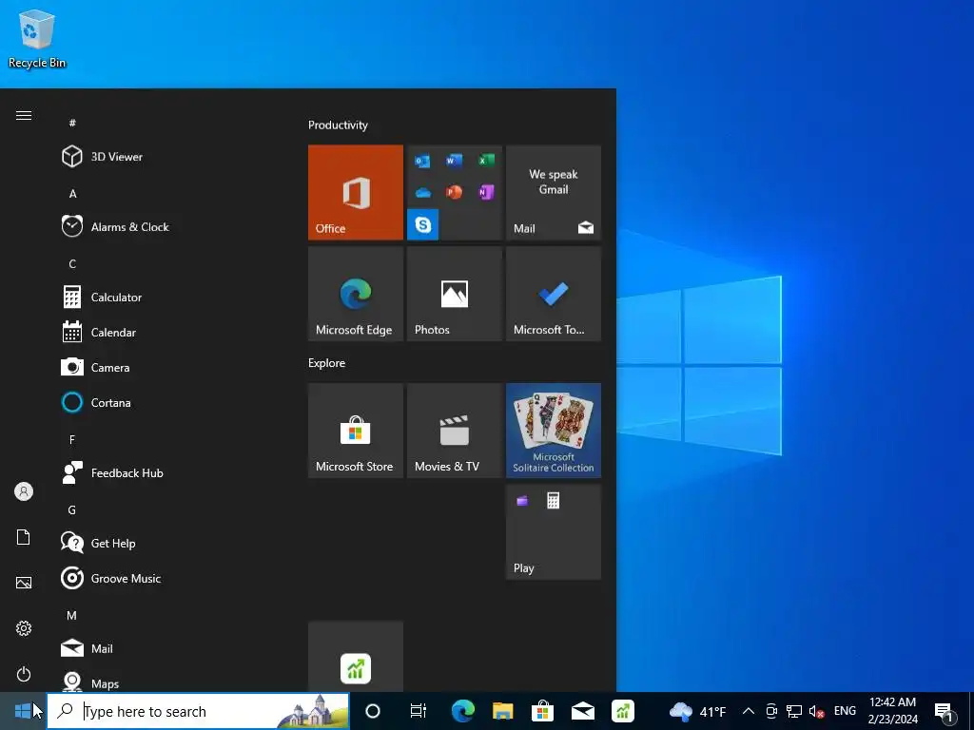Click the Office tile
This screenshot has width=974, height=730.
coord(356,192)
